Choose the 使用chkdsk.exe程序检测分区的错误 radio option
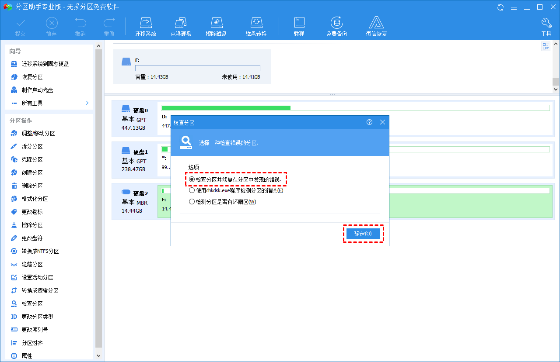 [x=192, y=190]
